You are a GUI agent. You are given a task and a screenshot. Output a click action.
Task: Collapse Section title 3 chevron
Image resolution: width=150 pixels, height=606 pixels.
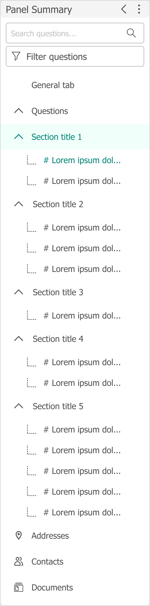point(19,292)
